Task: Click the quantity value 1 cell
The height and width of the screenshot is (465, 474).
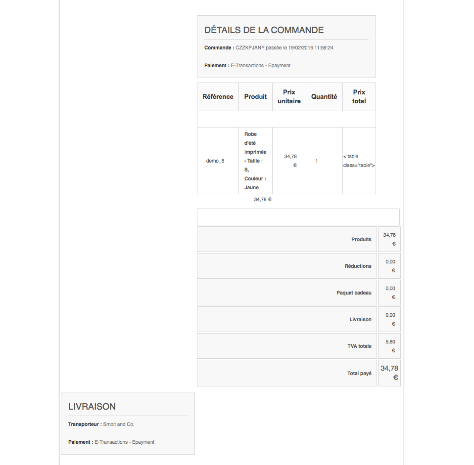Action: click(317, 161)
